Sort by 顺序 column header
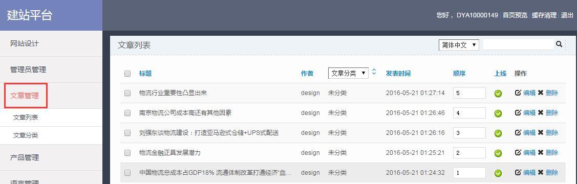 click(459, 74)
